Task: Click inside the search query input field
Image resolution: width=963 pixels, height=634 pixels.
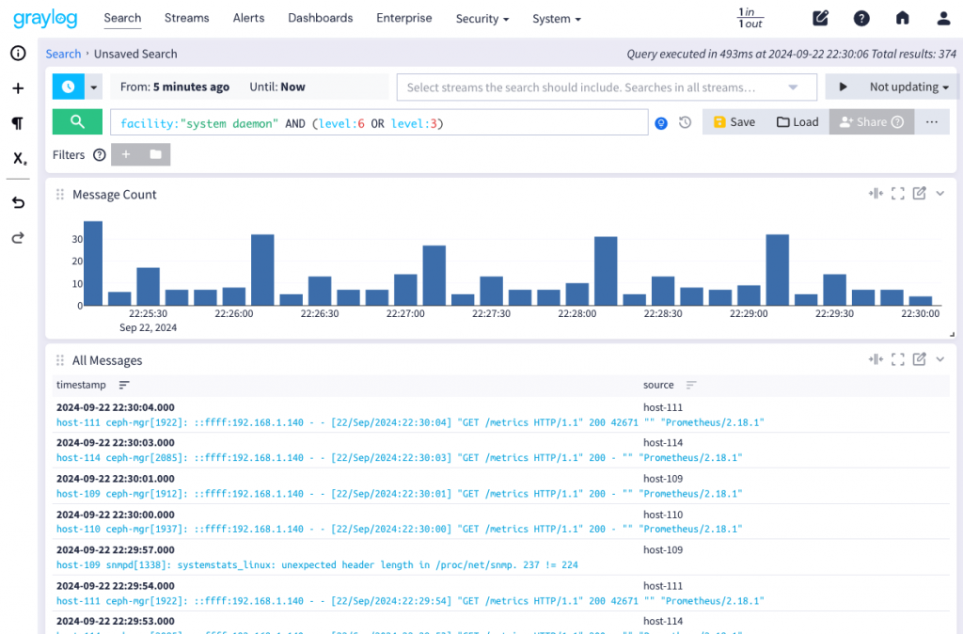Action: 379,122
